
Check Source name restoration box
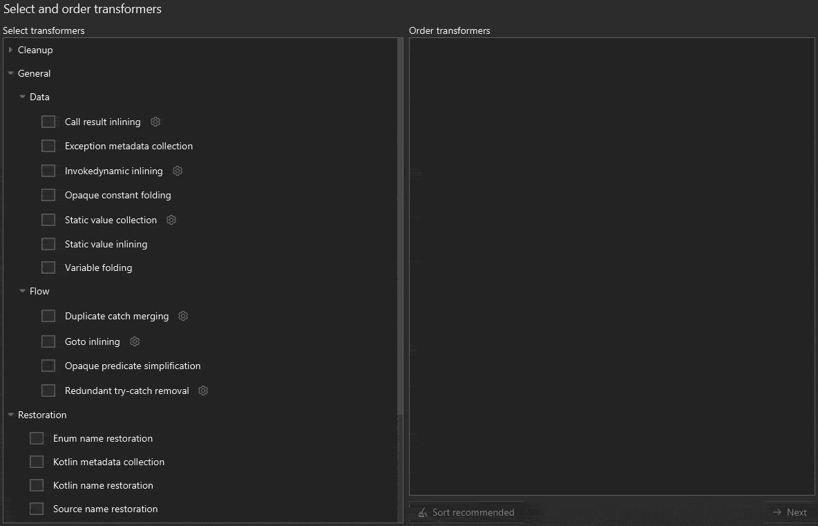tap(37, 508)
